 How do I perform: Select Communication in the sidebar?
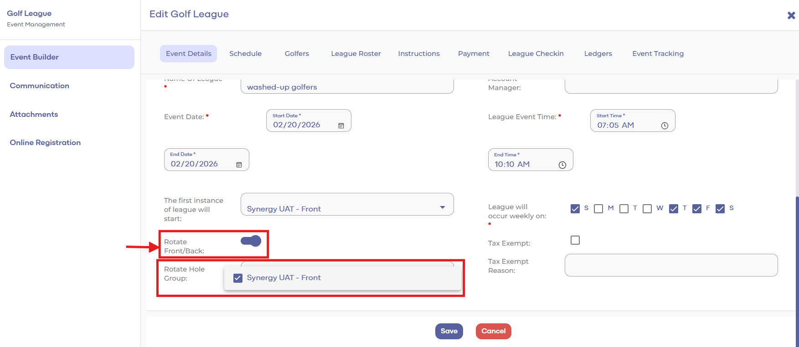[40, 86]
